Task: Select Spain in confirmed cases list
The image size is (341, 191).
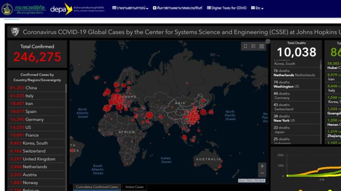Action: [37, 112]
